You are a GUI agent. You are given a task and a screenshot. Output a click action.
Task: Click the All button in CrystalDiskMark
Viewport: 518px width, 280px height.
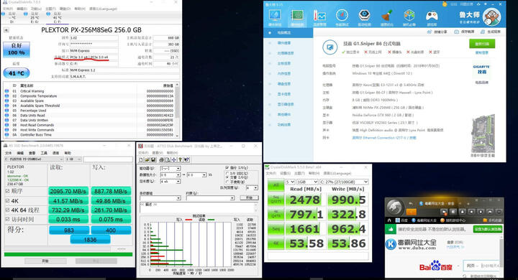pos(276,185)
